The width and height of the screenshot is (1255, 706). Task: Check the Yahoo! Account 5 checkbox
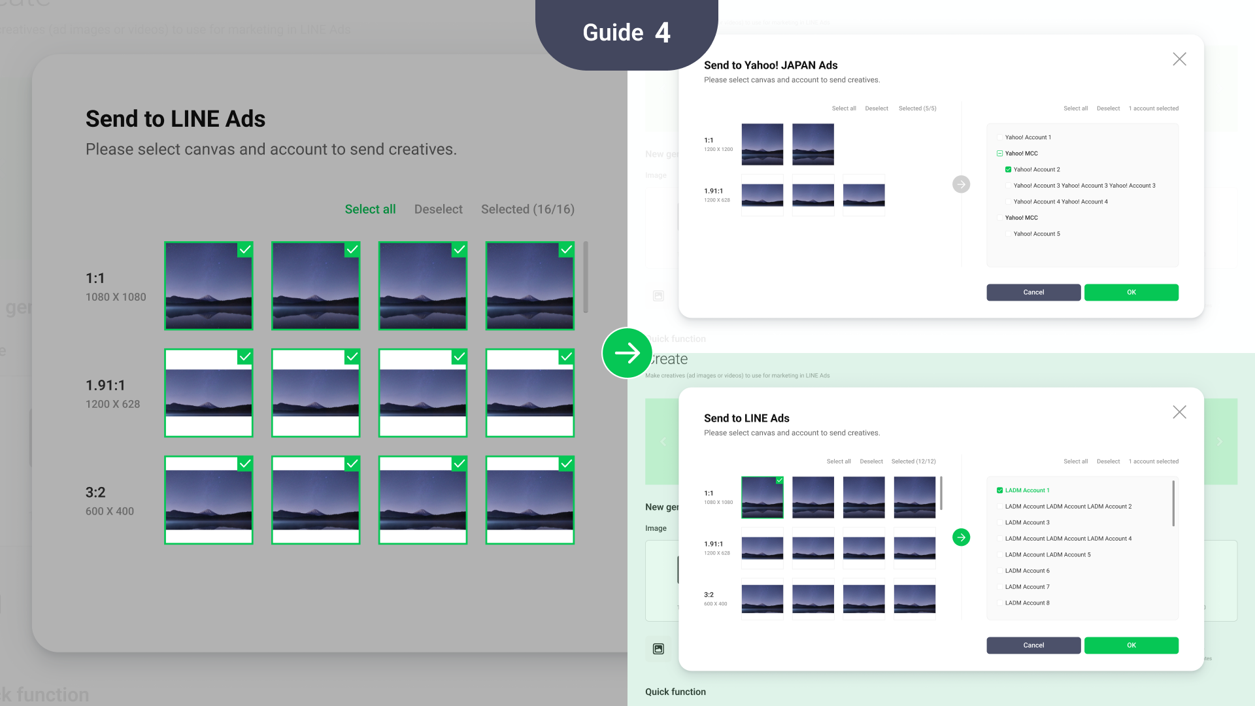click(1008, 234)
